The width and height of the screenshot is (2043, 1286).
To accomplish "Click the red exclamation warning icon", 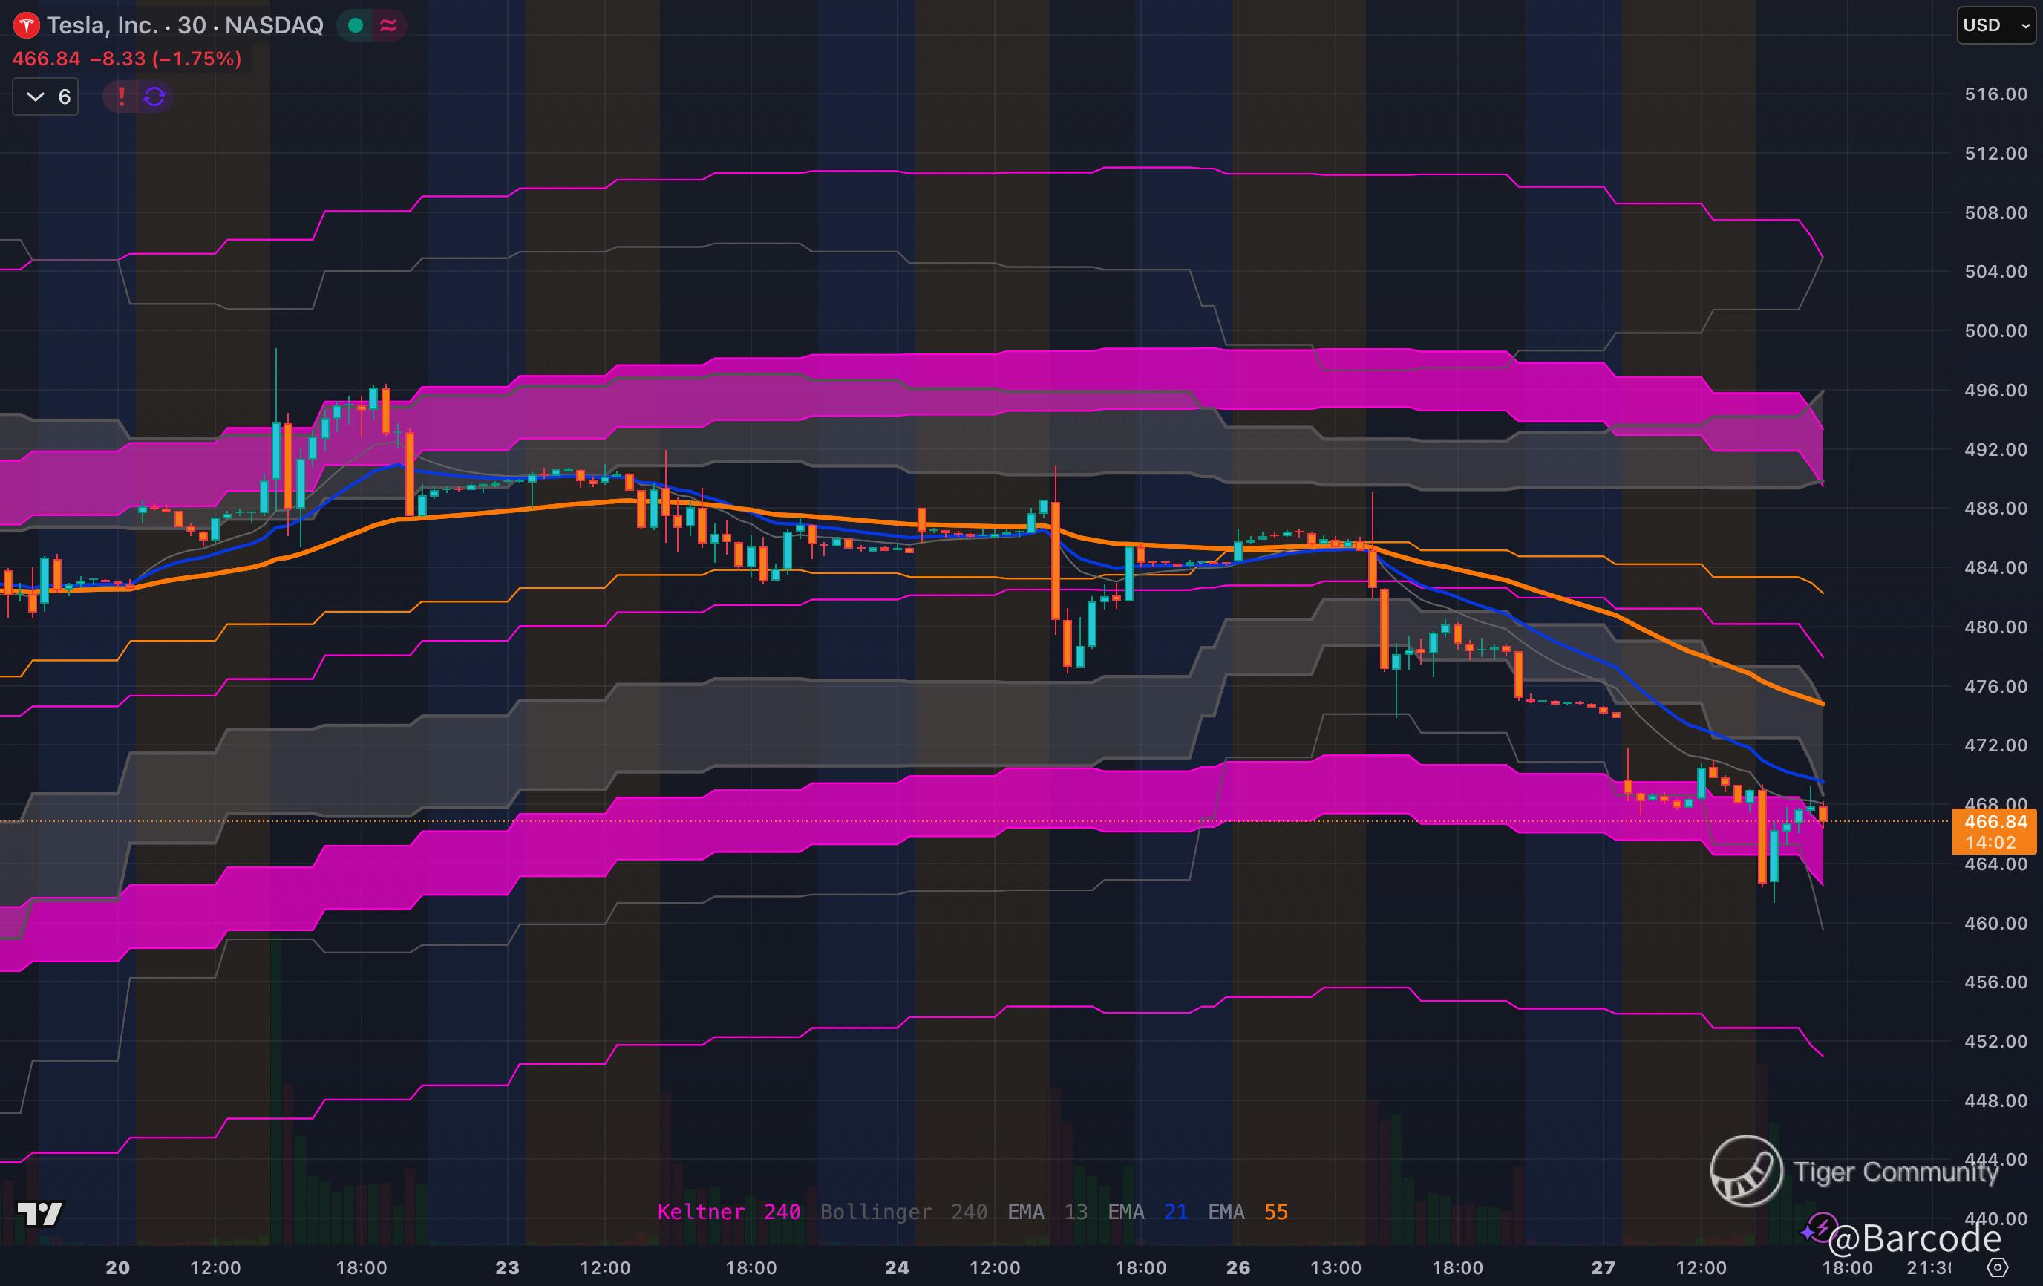I will (x=121, y=97).
